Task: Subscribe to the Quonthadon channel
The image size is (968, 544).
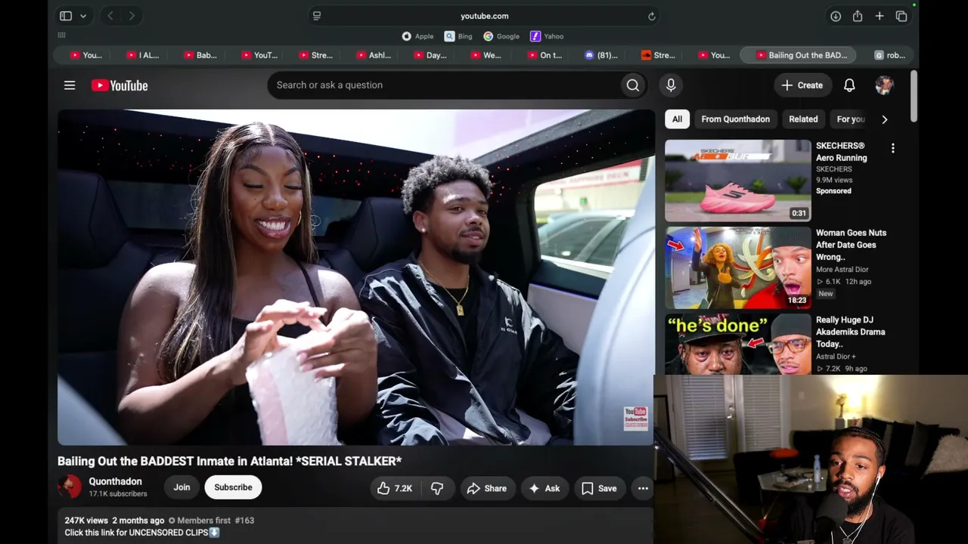Action: (233, 487)
